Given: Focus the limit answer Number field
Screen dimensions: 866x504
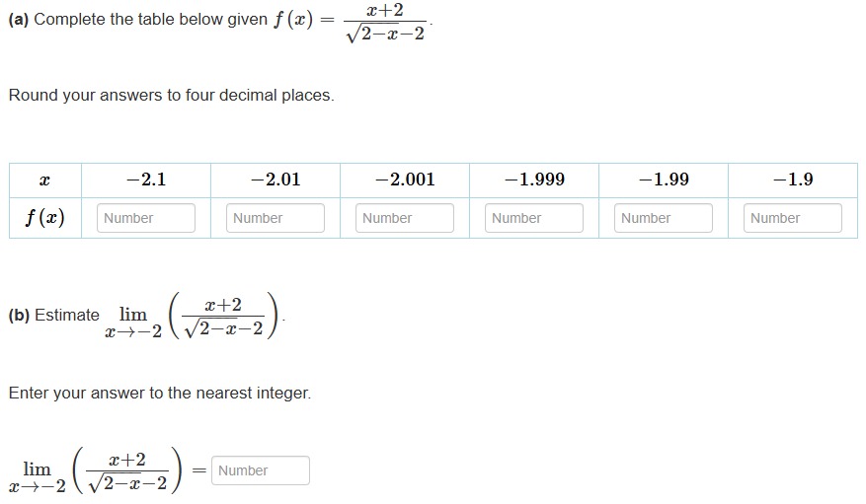Looking at the screenshot, I should coord(260,470).
